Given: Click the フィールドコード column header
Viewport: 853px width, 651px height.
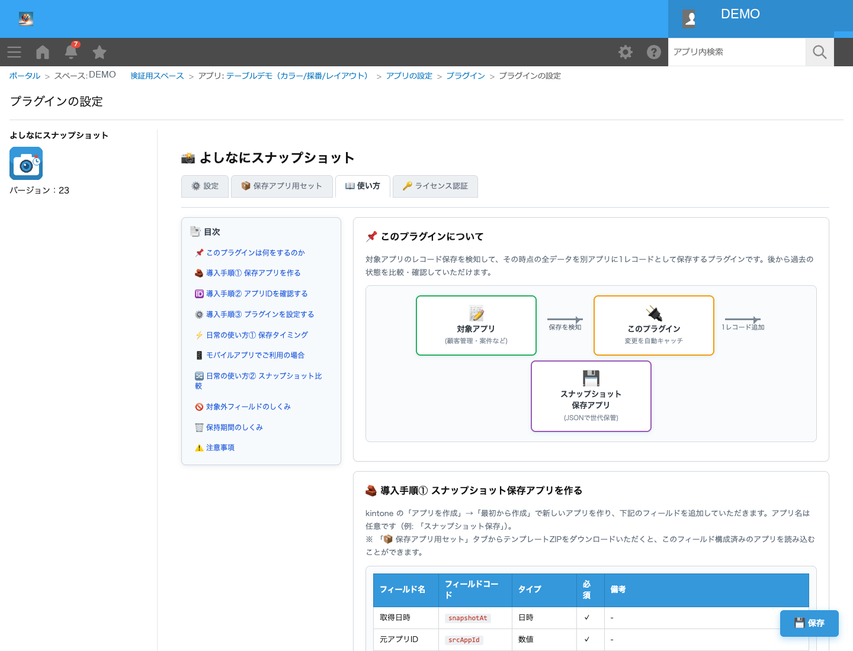Looking at the screenshot, I should pyautogui.click(x=475, y=589).
